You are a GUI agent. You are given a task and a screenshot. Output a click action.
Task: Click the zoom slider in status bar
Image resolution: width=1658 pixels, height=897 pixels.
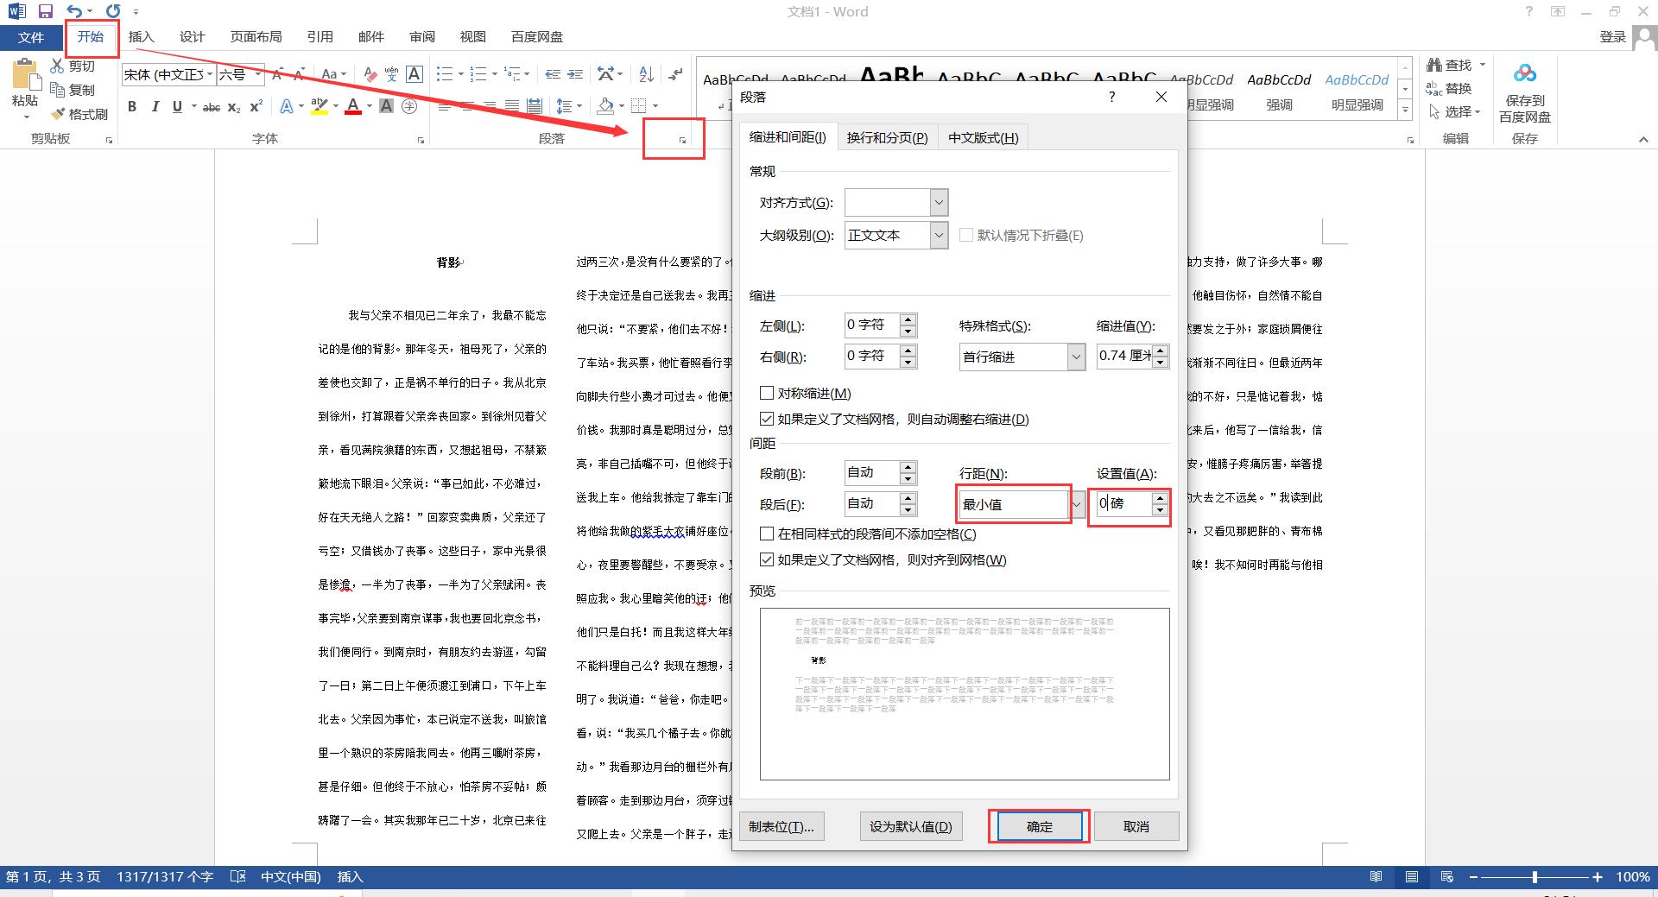[1535, 877]
